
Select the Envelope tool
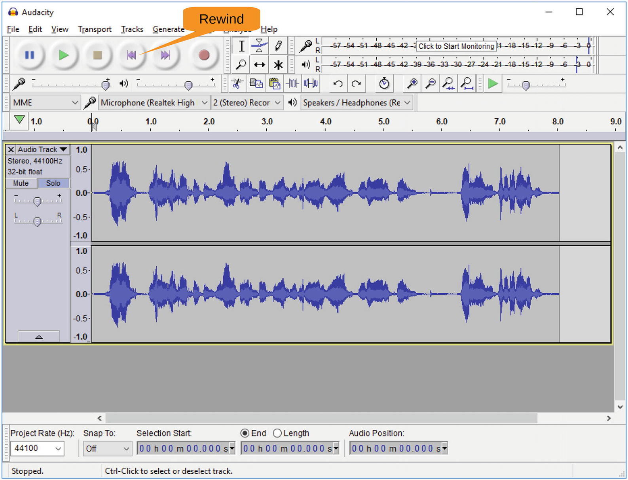(x=259, y=46)
